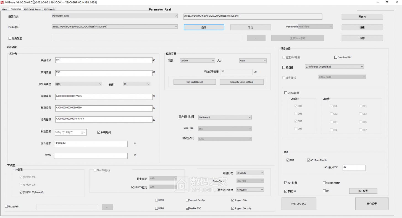Enable the CH/CE映射 checkbox
The width and height of the screenshot is (402, 218).
(x=286, y=93)
